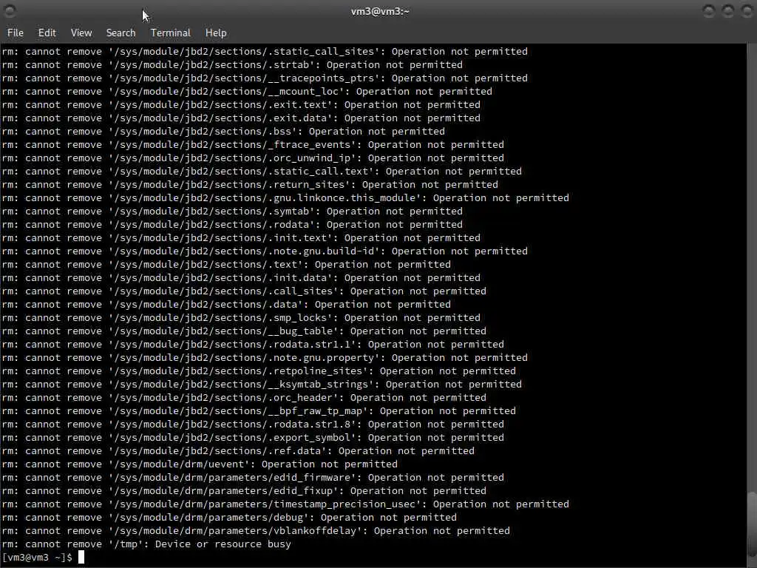Click the jbd2 '.rodata' error line
The height and width of the screenshot is (568, 757).
click(232, 224)
